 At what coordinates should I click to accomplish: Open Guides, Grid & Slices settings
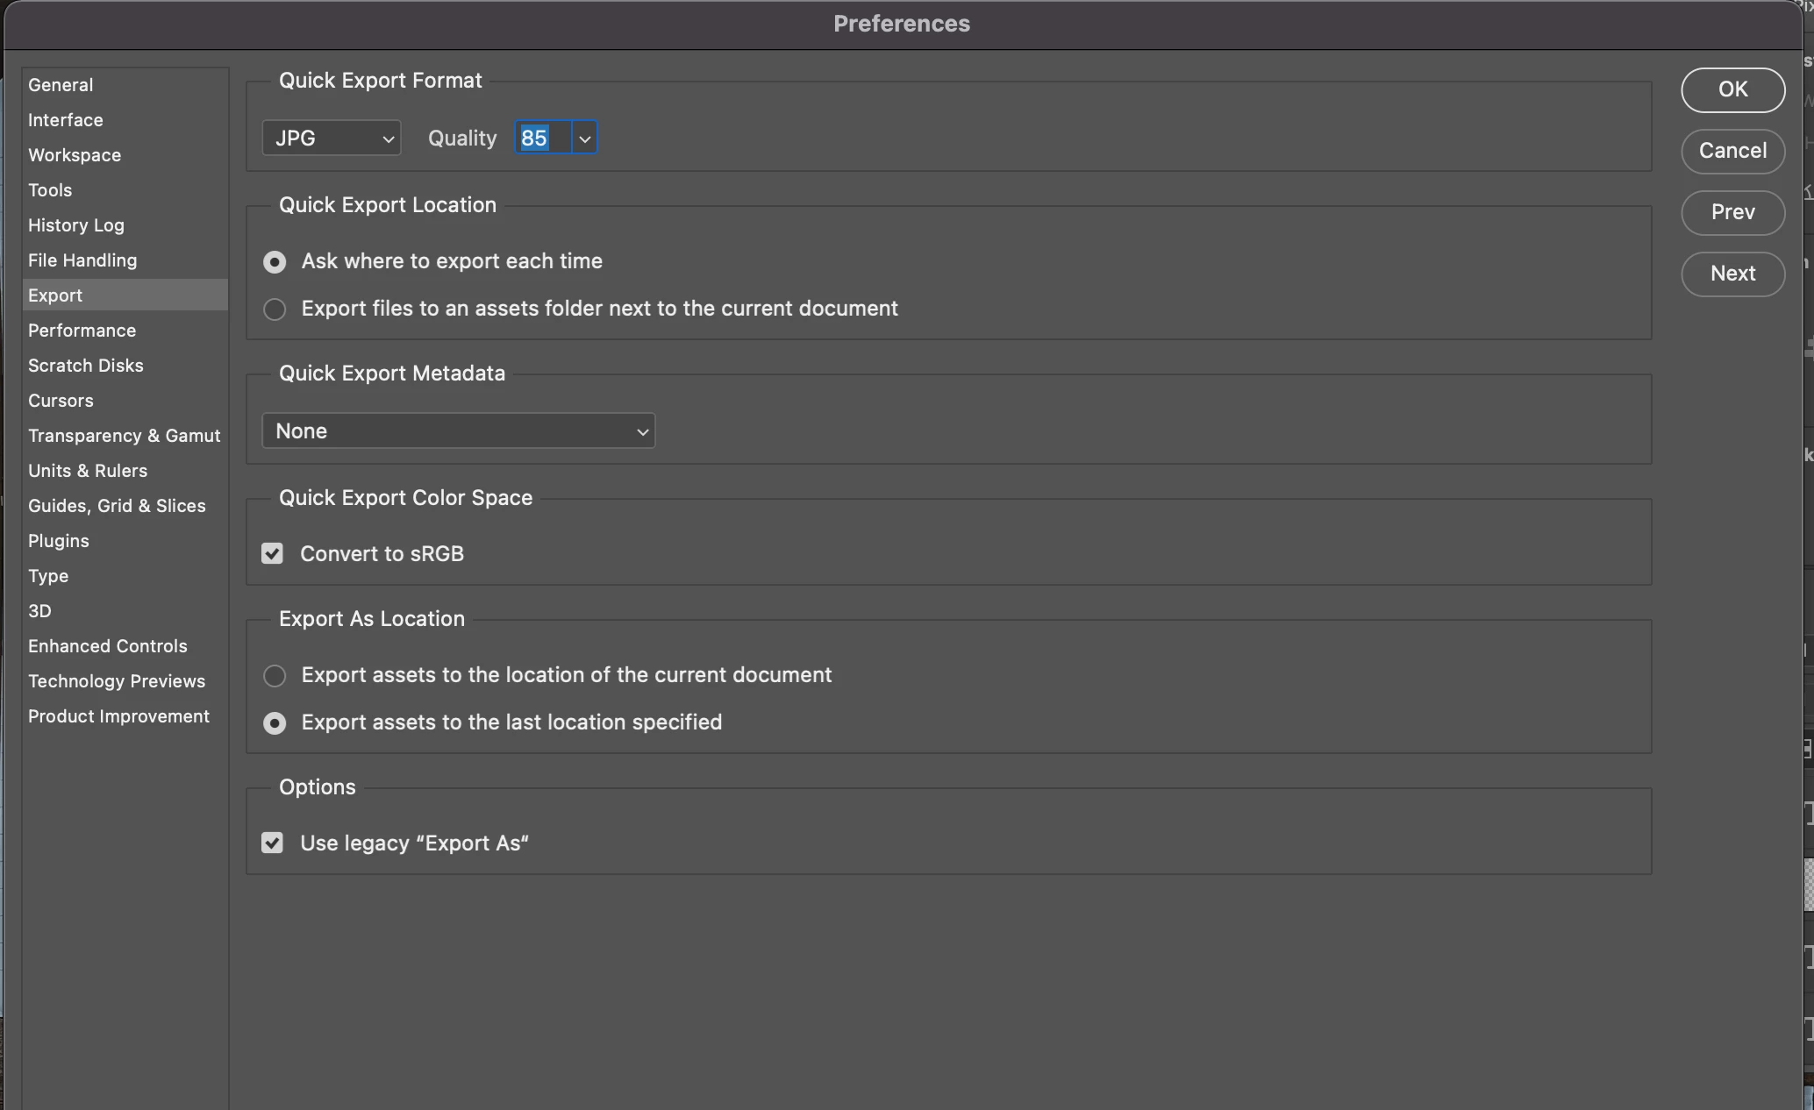pos(117,506)
